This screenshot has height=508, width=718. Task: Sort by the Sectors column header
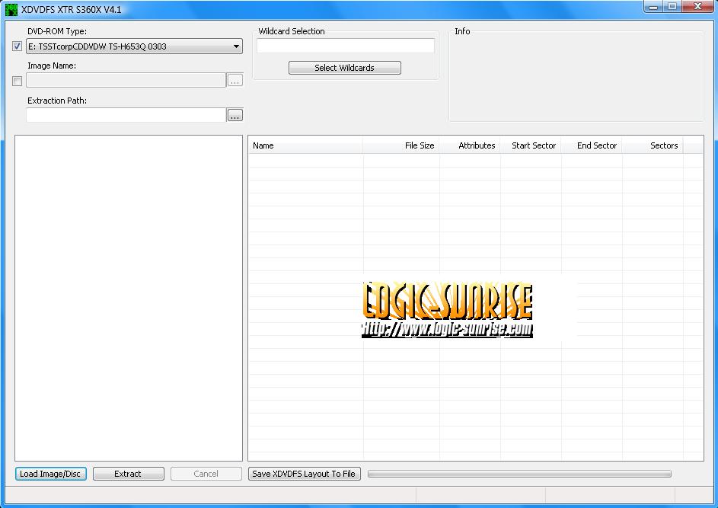point(652,145)
